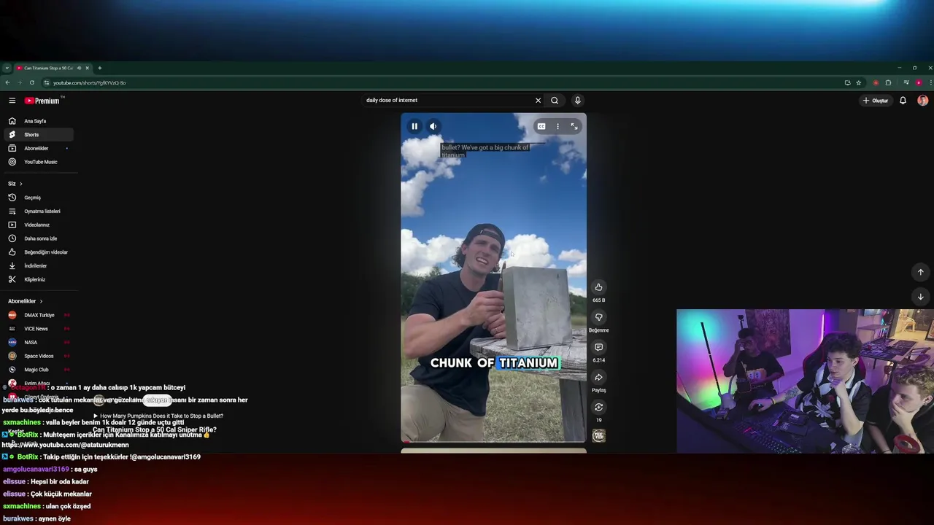934x525 pixels.
Task: Click the install app icon in address bar
Action: [x=847, y=82]
